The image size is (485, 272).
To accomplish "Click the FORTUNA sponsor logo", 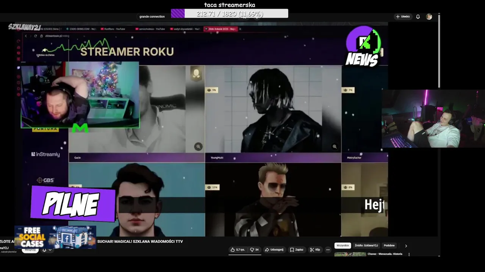I will [x=45, y=129].
